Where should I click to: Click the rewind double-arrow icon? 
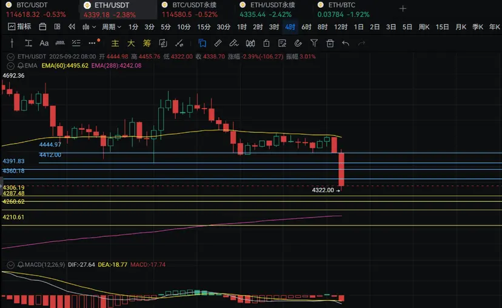point(72,27)
